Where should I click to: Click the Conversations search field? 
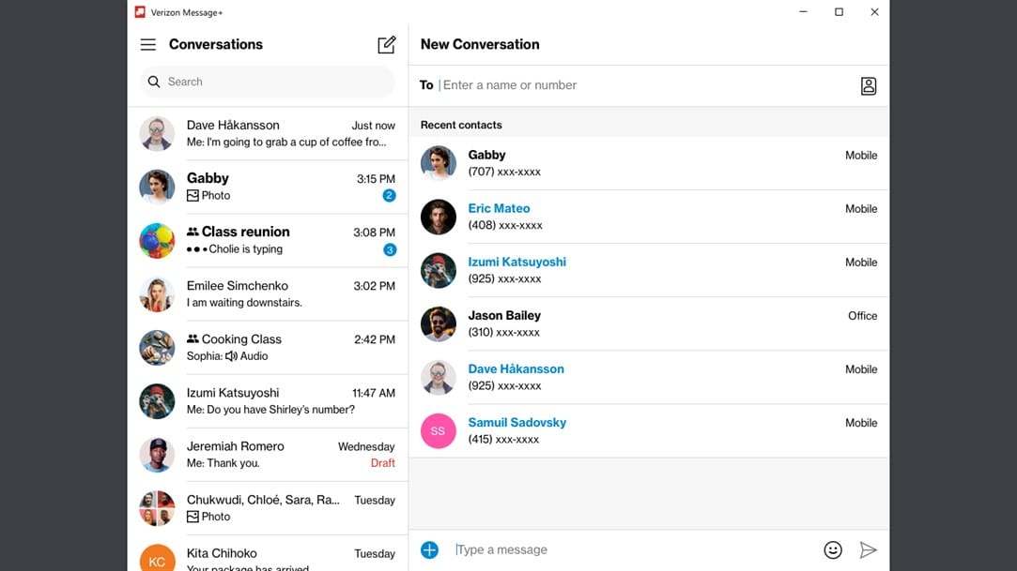coord(272,83)
